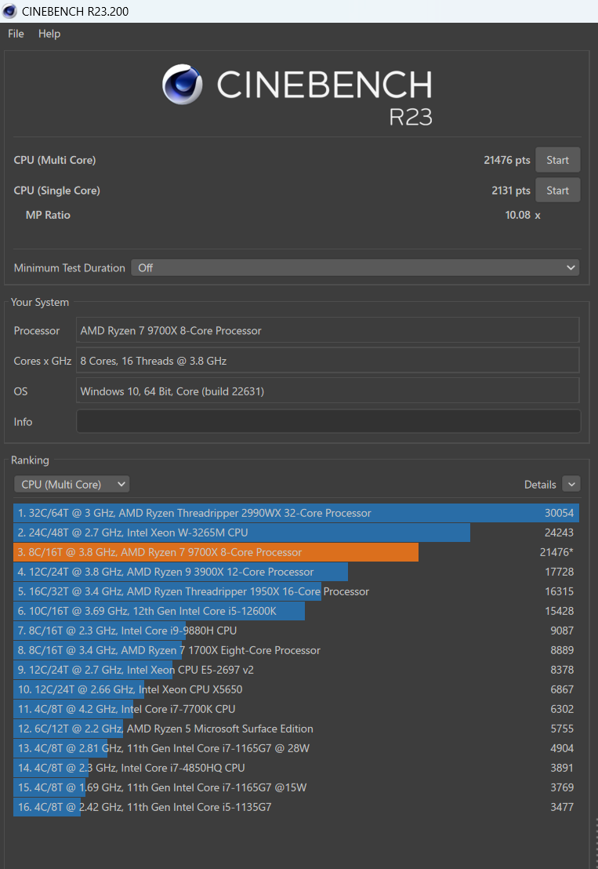Open the Minimum Test Duration dropdown

point(356,267)
